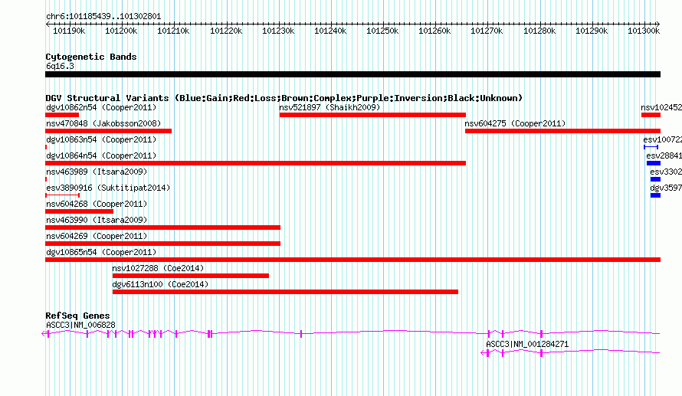Select the dgv10865n54 full-width red bar
Viewport: 682px width, 396px height.
[x=352, y=260]
